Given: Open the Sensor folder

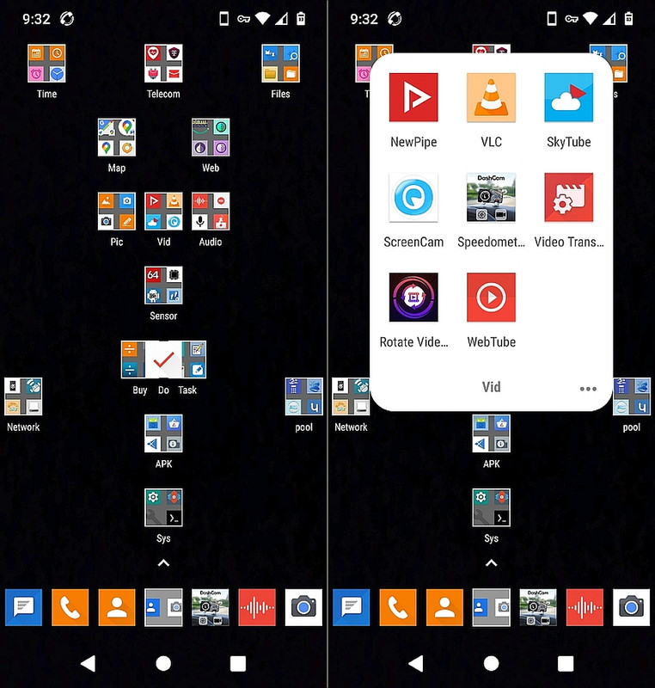Looking at the screenshot, I should [x=163, y=286].
